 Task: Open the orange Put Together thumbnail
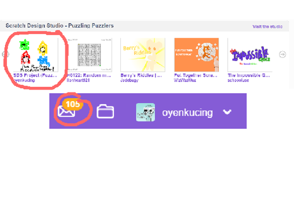(x=197, y=55)
